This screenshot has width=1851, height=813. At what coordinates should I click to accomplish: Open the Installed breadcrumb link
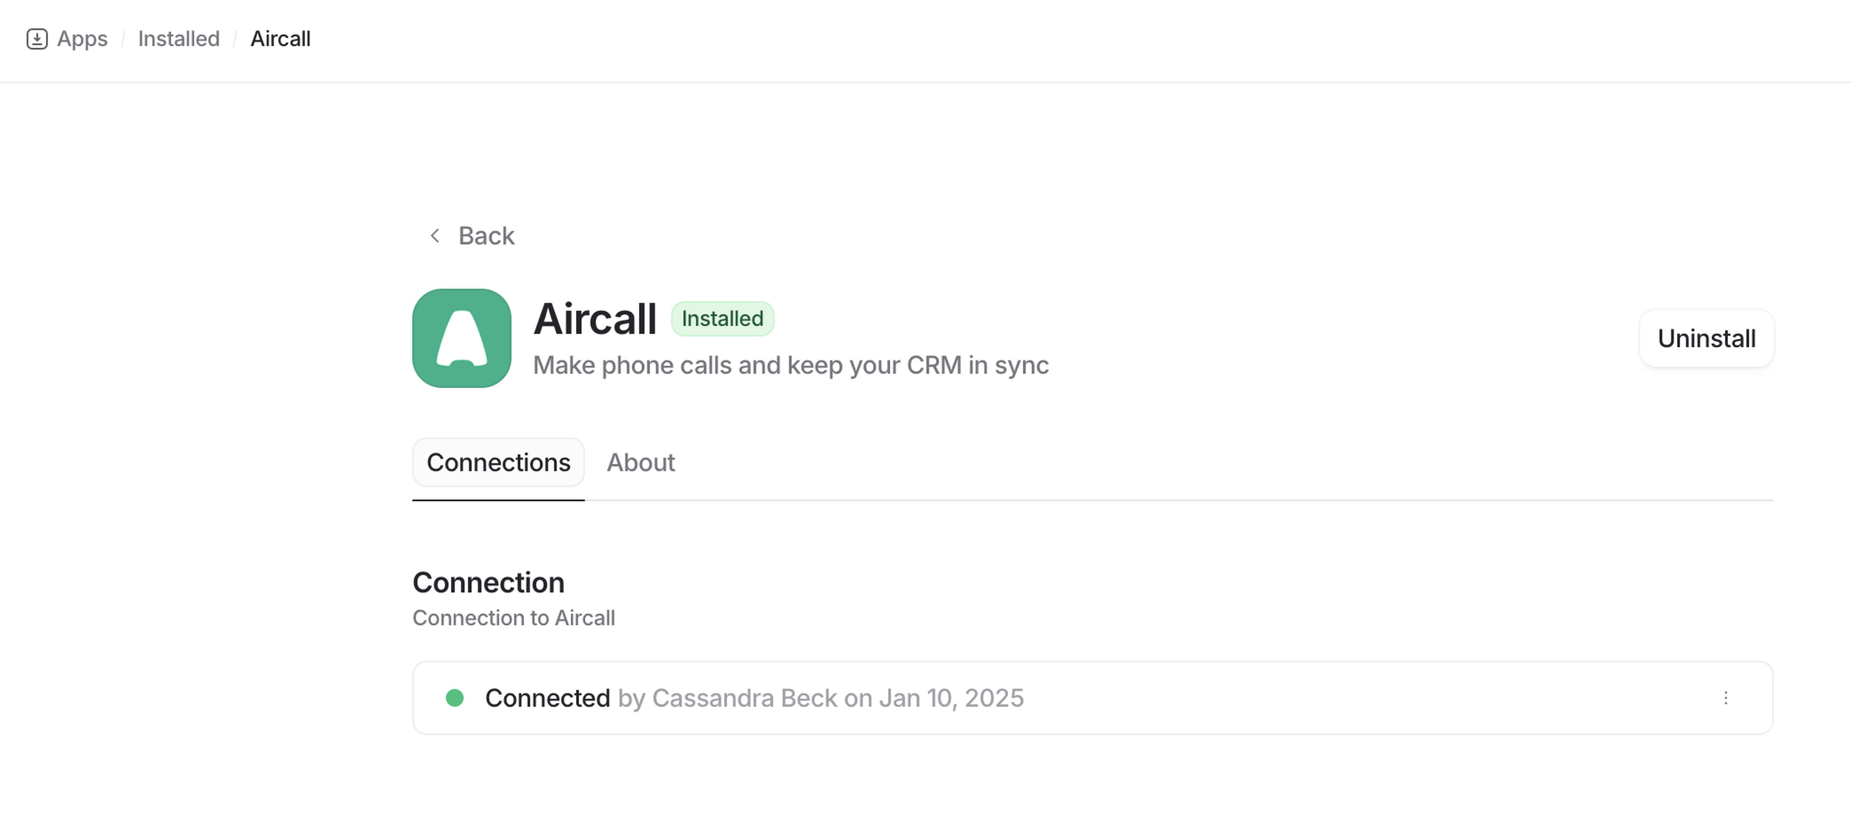(178, 39)
